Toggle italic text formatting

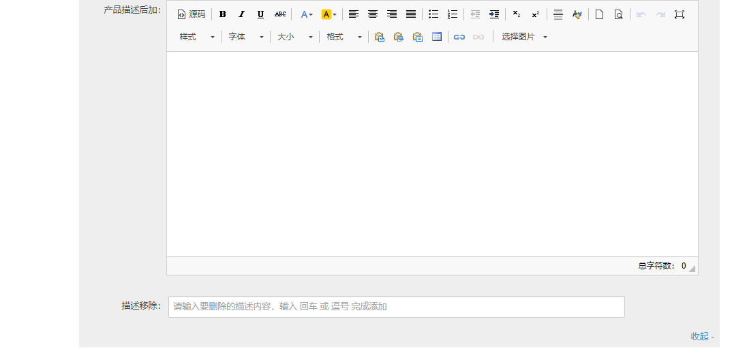pyautogui.click(x=241, y=14)
